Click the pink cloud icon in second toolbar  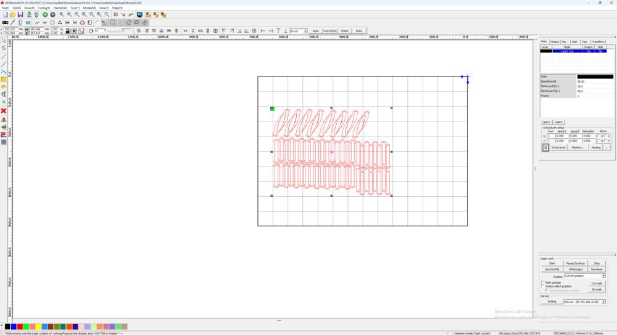(82, 22)
